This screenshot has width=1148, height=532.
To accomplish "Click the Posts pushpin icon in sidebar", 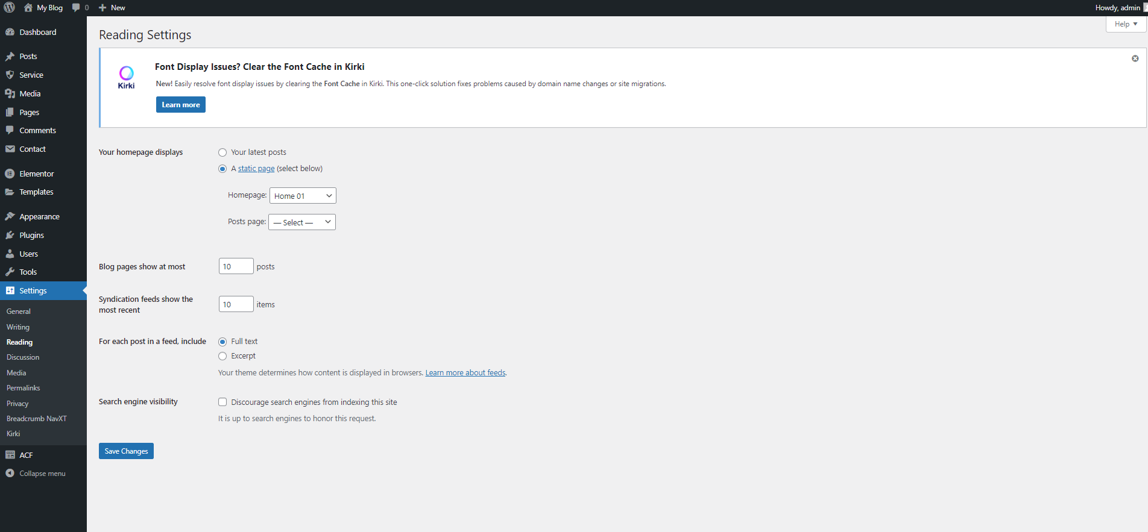I will (x=10, y=57).
